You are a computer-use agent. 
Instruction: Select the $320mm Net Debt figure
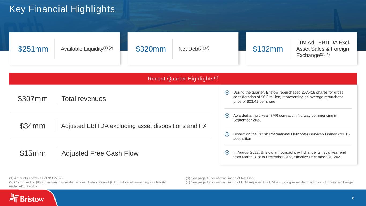pyautogui.click(x=151, y=49)
